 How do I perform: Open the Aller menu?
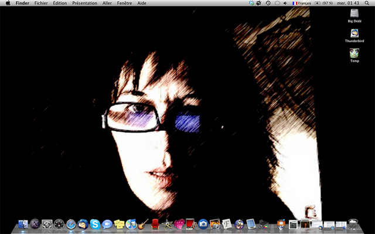click(x=107, y=3)
